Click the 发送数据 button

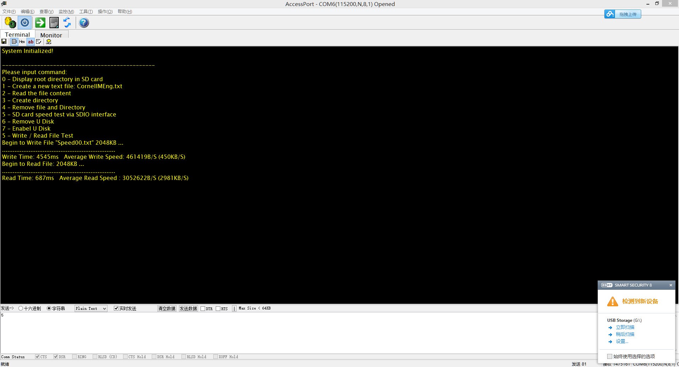point(188,308)
